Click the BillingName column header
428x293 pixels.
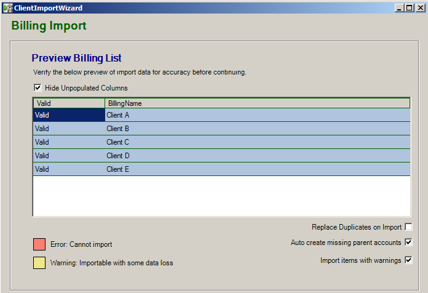258,103
